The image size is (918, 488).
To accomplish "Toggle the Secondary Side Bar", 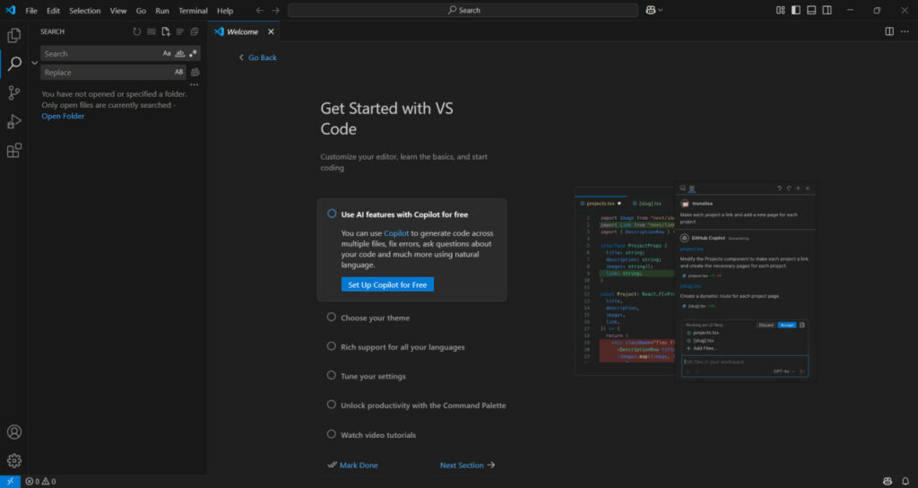I will point(827,10).
